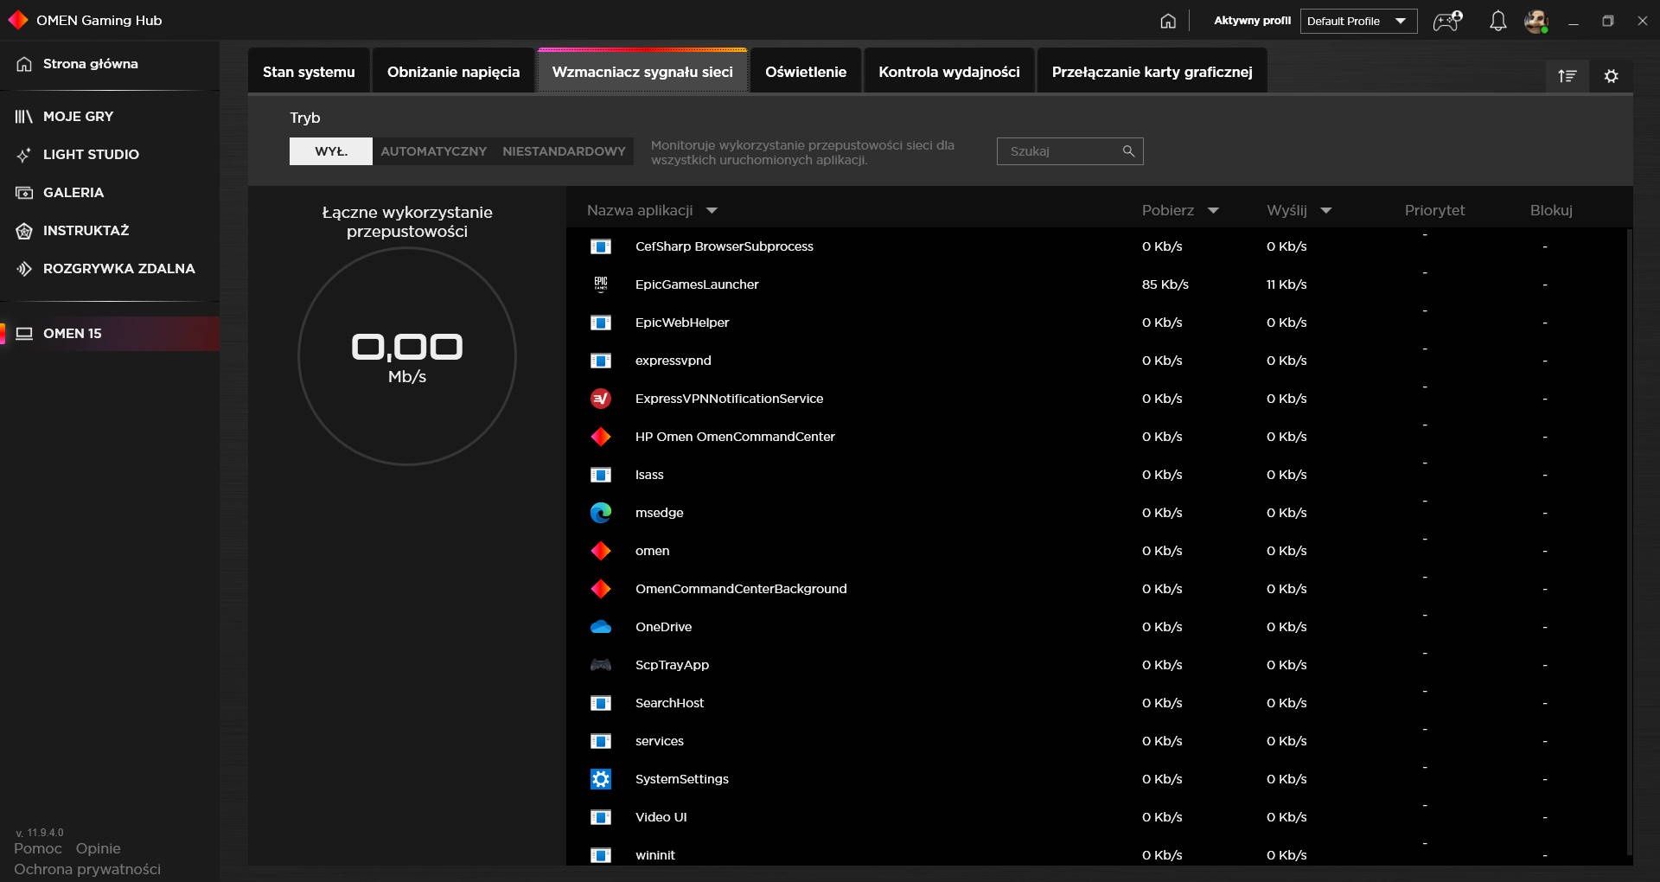
Task: Click the SystemSettings gear icon
Action: pos(601,779)
